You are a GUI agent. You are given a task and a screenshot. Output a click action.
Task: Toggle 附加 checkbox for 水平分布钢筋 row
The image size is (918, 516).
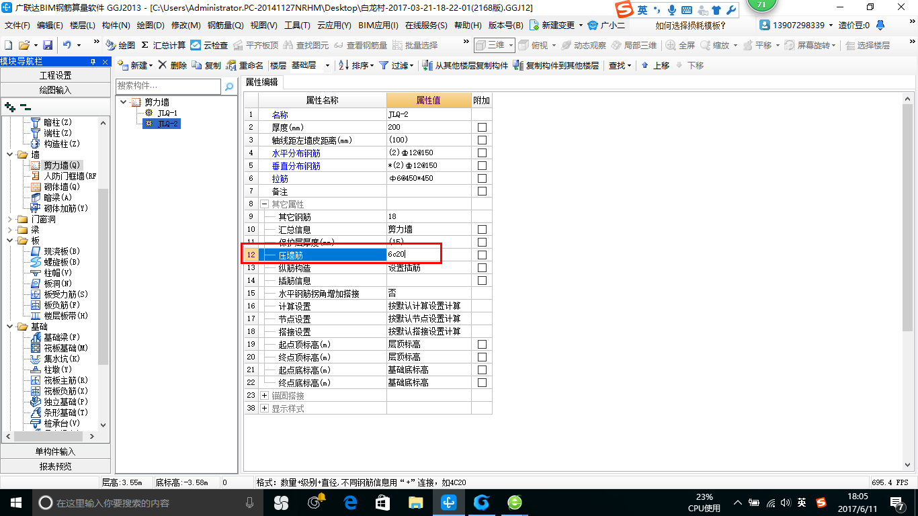482,153
